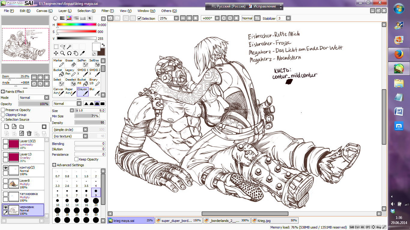Choose the 9 brush size preset
Screen dimensions: 410x230
(x=96, y=192)
